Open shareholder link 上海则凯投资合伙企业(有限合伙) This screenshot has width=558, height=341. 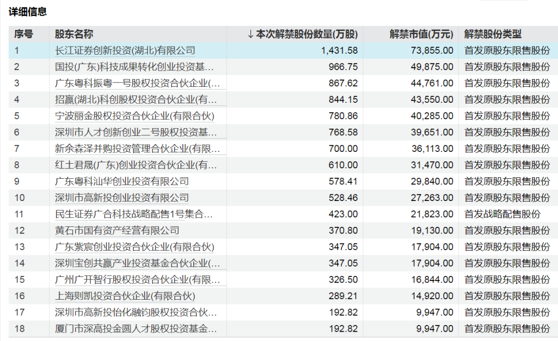click(x=125, y=296)
